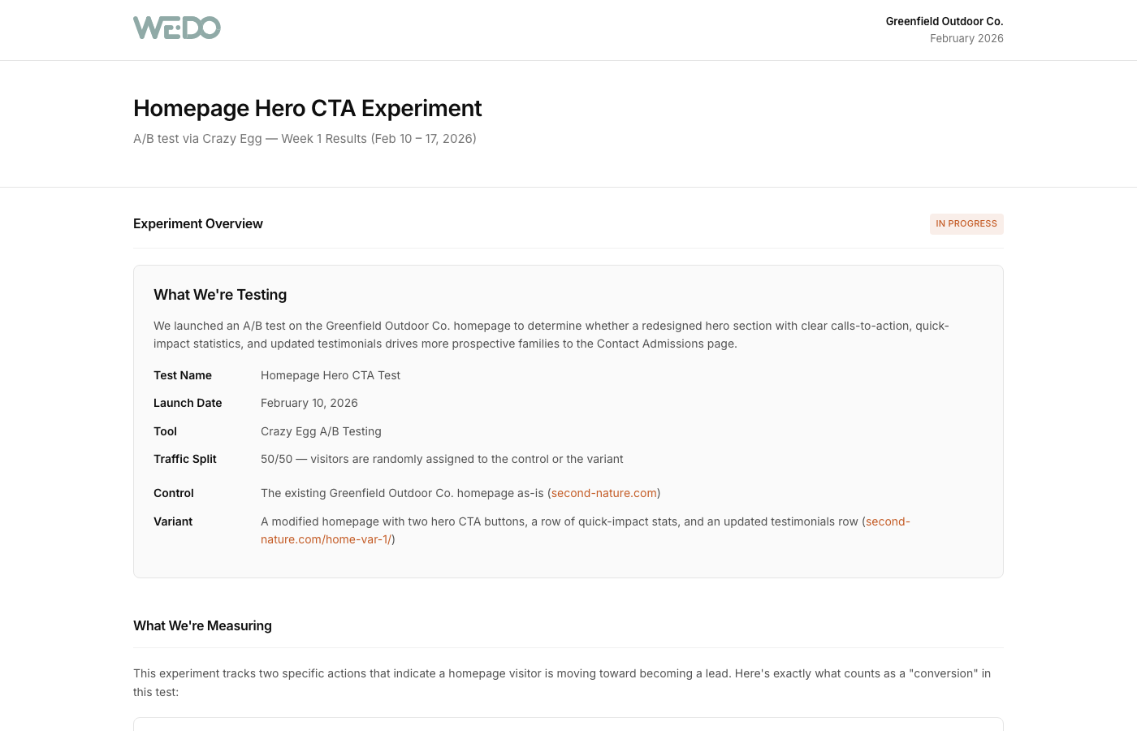1137x731 pixels.
Task: Click the Test Name label
Action: point(183,375)
